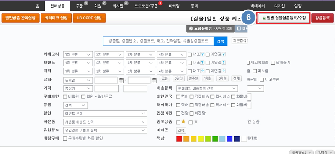Check 직접배송 in the 대한민국 row
Viewport: 335px width, 154px height.
[192, 97]
